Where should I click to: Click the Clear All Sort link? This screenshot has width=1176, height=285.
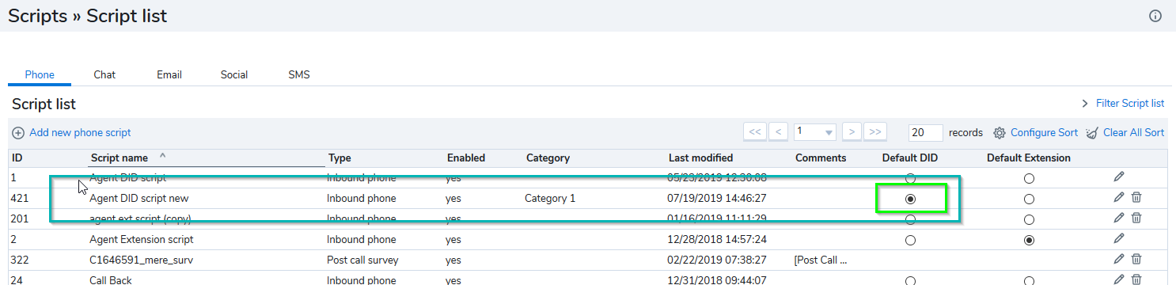(1134, 133)
